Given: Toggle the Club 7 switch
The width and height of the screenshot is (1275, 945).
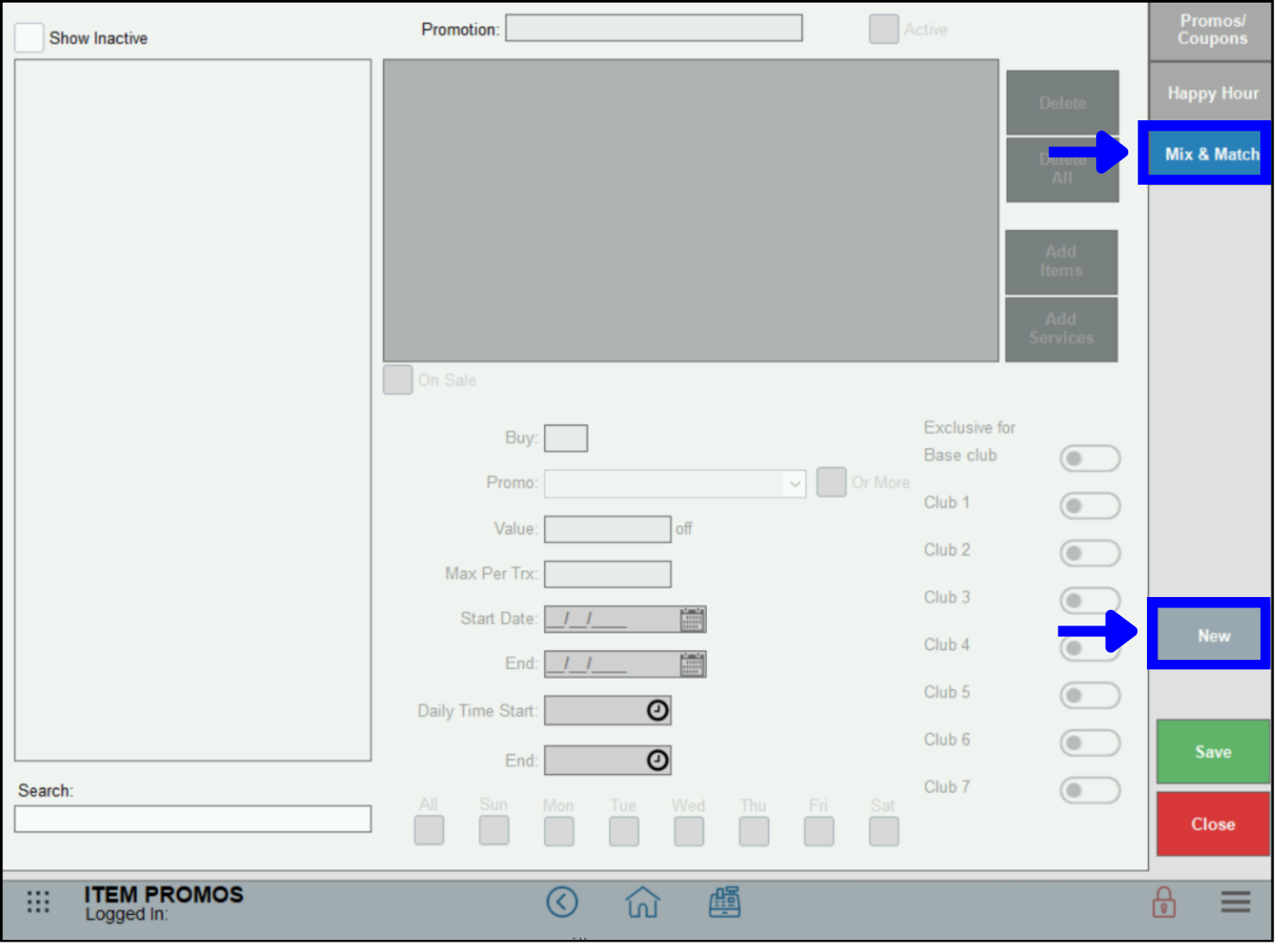Looking at the screenshot, I should (x=1090, y=790).
